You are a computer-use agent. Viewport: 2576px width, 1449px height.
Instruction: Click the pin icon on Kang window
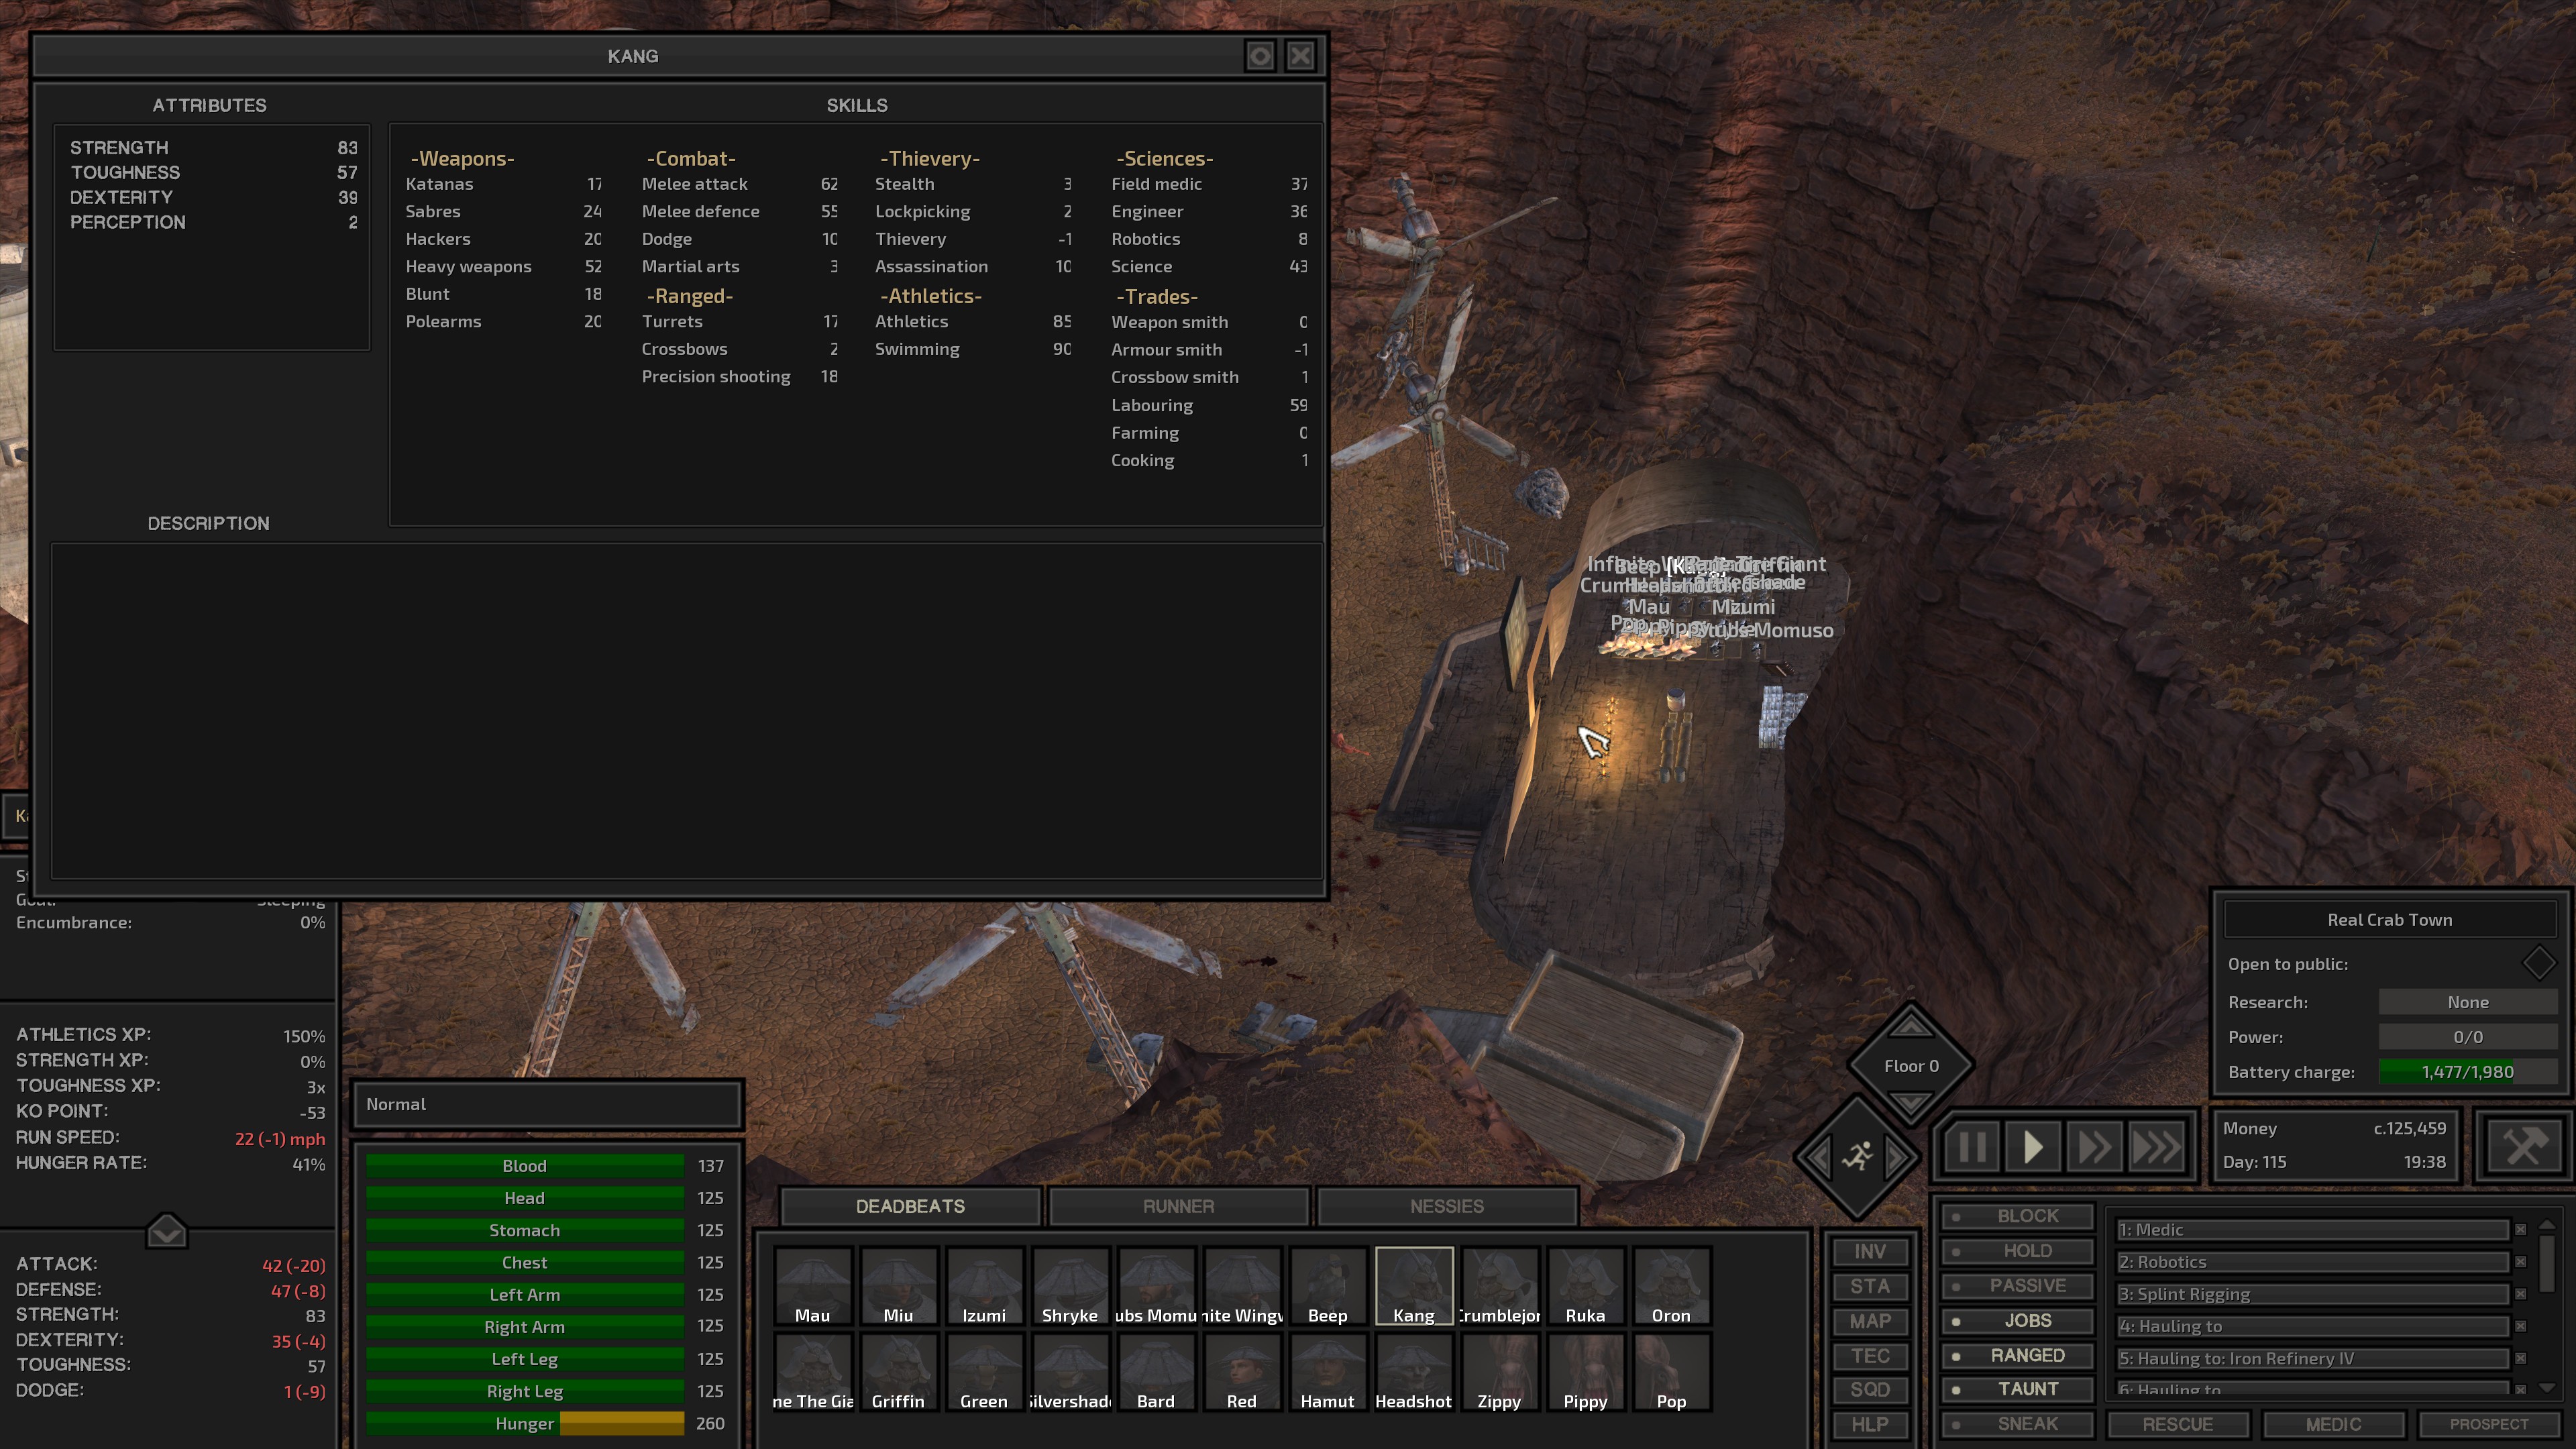[1260, 56]
